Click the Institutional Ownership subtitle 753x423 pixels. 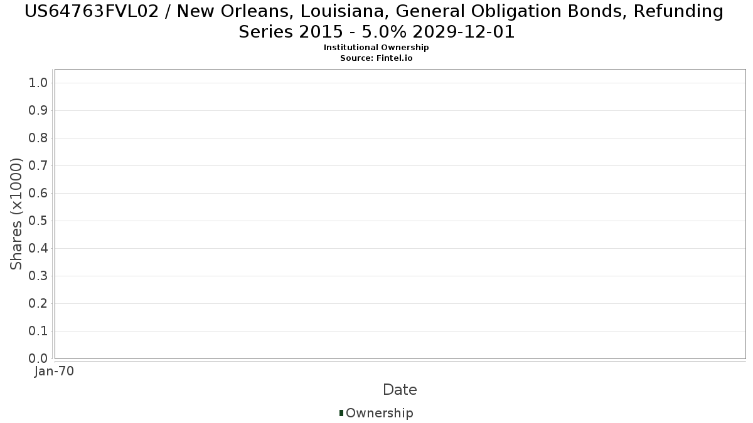(376, 48)
